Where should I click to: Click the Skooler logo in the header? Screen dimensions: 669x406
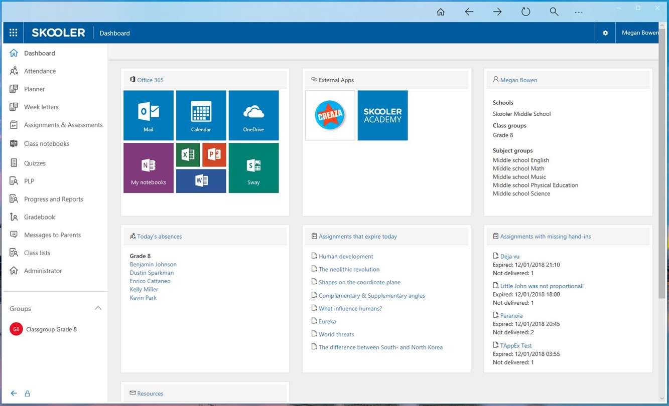(x=58, y=33)
